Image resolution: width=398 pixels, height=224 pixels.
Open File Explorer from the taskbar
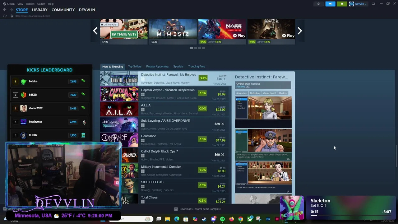pos(168,219)
